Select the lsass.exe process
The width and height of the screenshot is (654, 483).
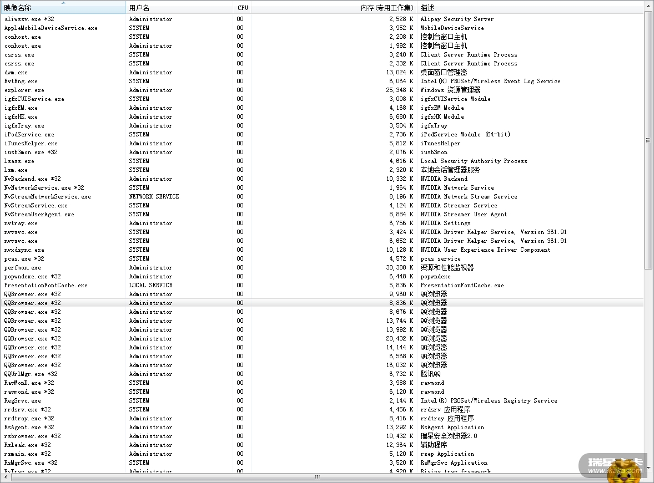click(322, 161)
